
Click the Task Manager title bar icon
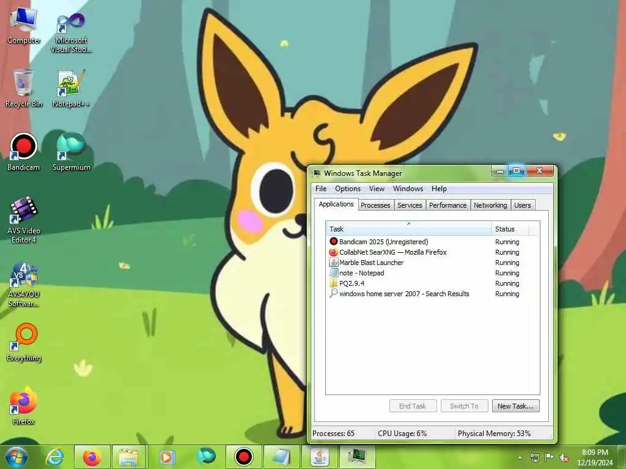[x=317, y=173]
